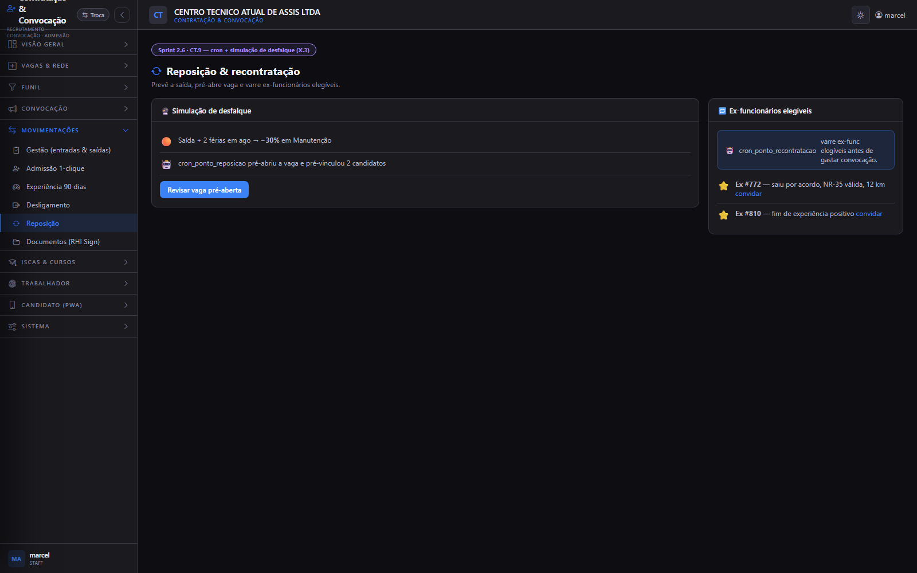Image resolution: width=917 pixels, height=573 pixels.
Task: Click convidar link for Ex #810
Action: pyautogui.click(x=869, y=214)
